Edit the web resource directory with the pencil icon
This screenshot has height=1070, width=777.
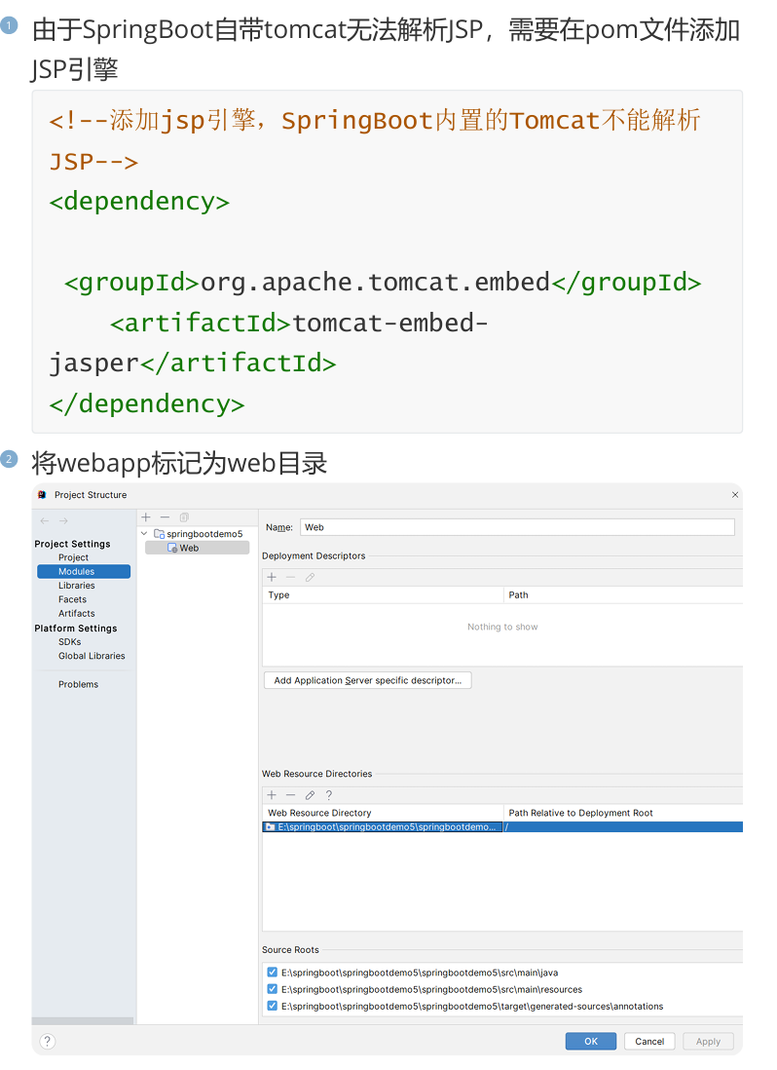pyautogui.click(x=310, y=795)
